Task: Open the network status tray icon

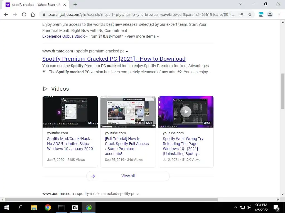Action: tap(242, 207)
